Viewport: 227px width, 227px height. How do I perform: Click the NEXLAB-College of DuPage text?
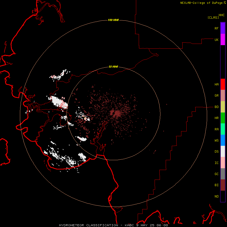click(201, 3)
